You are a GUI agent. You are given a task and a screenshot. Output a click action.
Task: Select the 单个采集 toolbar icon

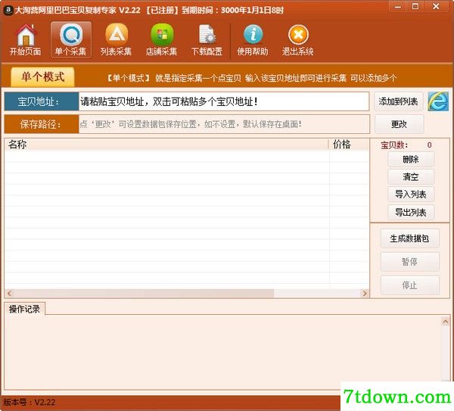71,39
